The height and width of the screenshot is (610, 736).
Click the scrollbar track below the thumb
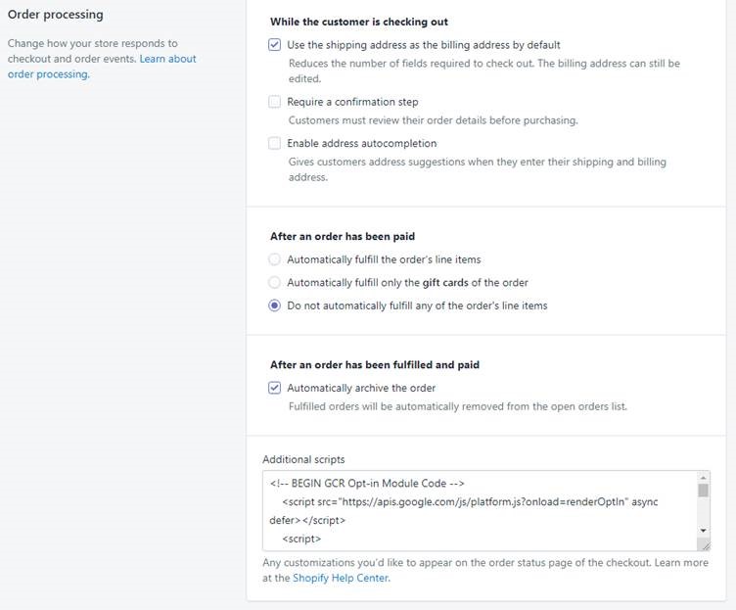point(703,511)
